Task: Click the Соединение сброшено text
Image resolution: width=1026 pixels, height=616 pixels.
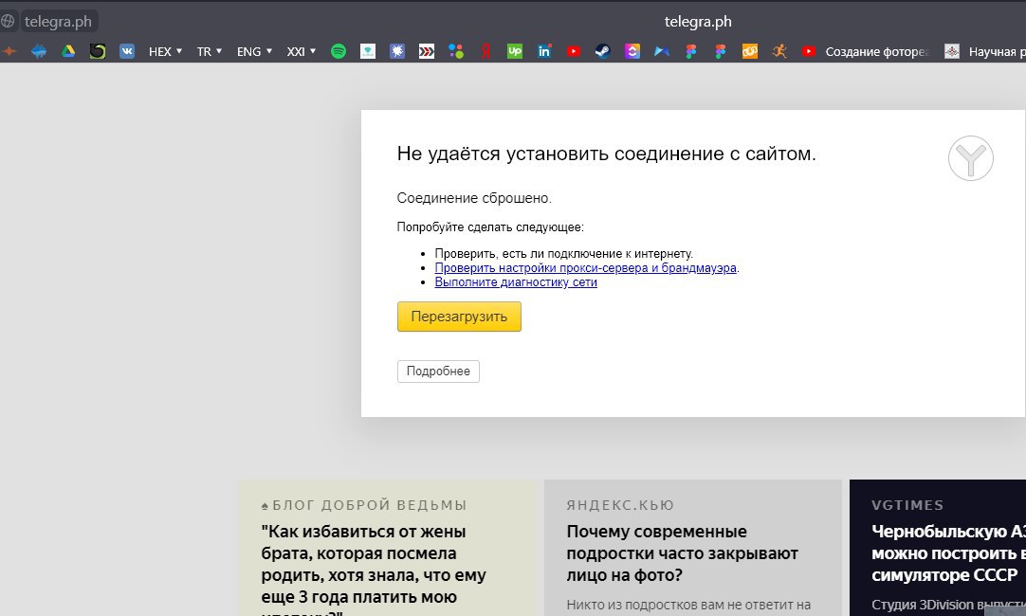Action: [474, 198]
